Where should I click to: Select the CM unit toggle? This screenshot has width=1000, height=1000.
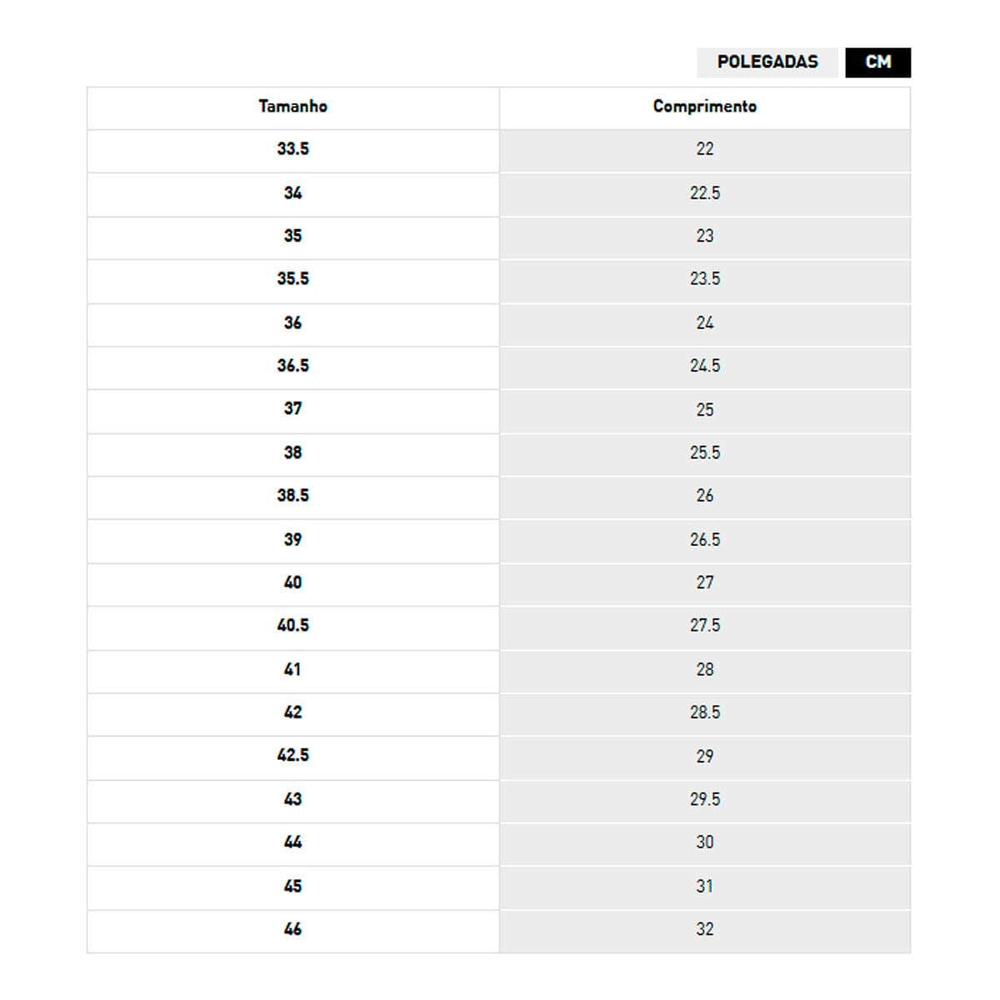[877, 62]
